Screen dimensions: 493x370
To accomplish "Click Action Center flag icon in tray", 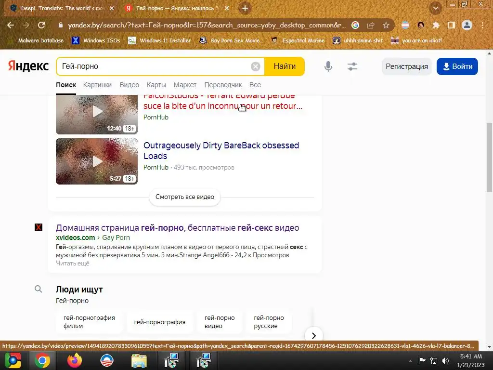I will point(422,361).
